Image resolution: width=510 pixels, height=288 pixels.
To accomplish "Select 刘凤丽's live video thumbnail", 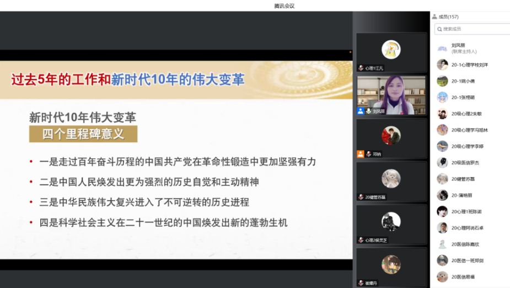I will (391, 93).
